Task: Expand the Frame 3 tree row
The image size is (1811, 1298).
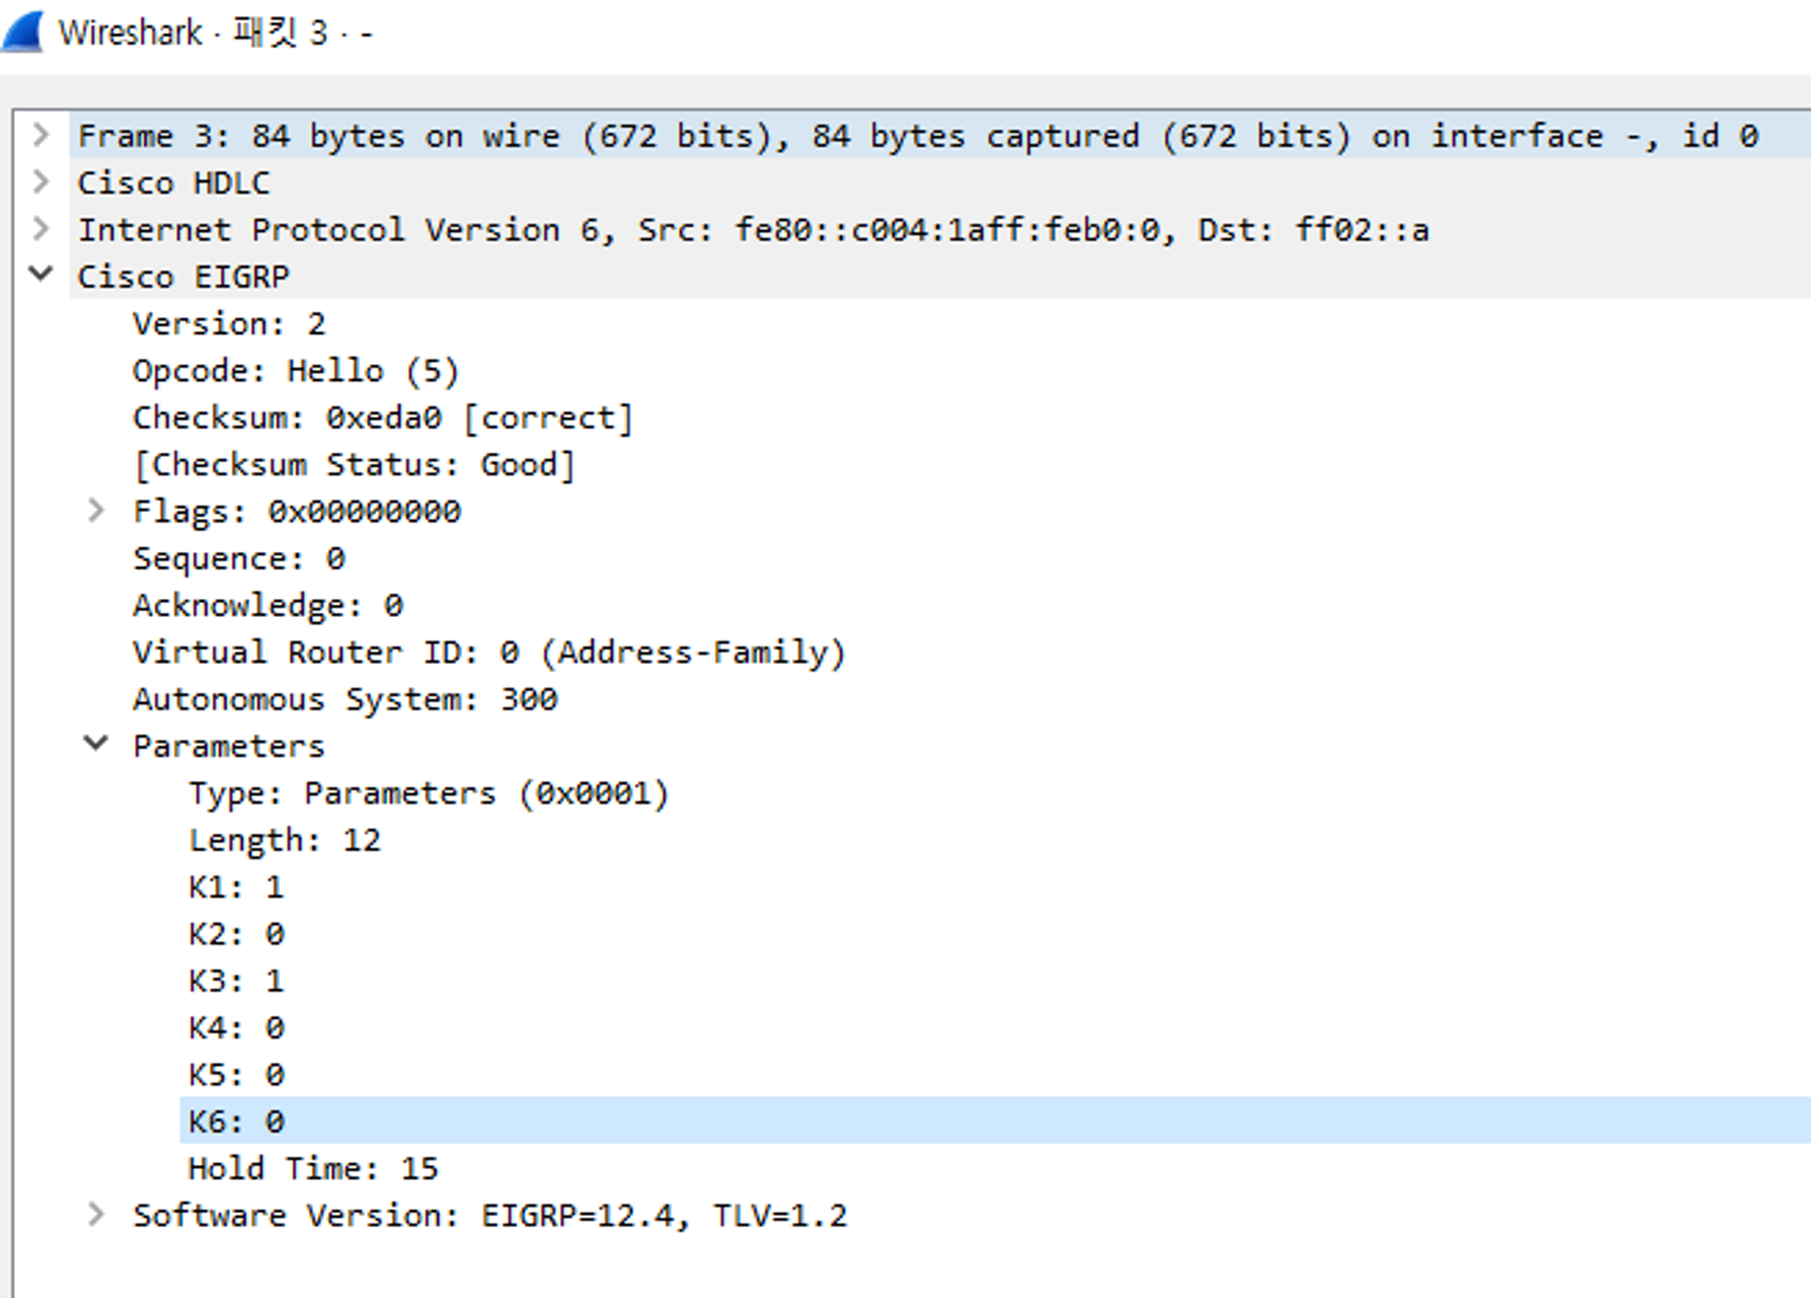Action: [41, 135]
